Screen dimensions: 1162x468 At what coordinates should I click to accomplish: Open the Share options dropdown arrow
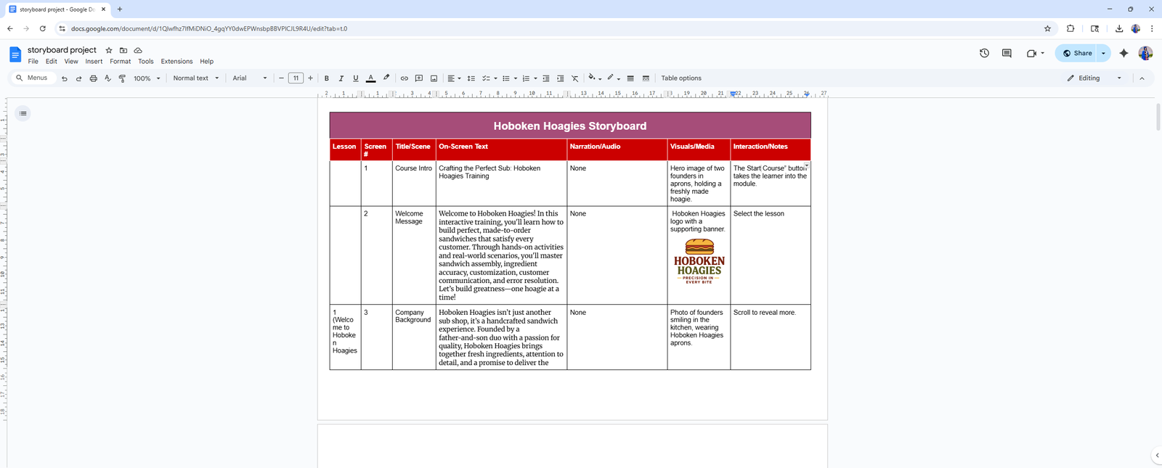1103,53
